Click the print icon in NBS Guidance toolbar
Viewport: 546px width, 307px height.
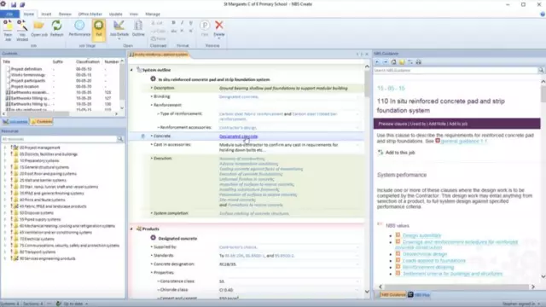click(419, 62)
